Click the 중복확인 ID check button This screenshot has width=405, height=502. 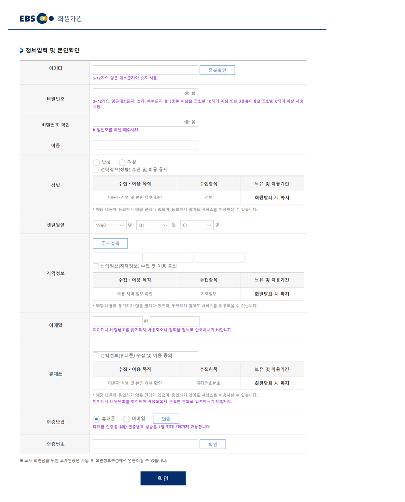pyautogui.click(x=217, y=70)
